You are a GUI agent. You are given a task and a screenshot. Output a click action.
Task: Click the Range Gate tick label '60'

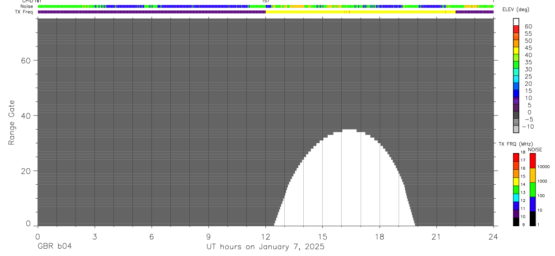click(x=26, y=61)
